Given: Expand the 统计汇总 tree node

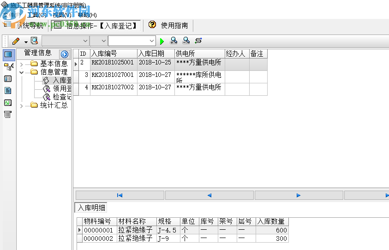Looking at the screenshot, I should [x=22, y=106].
